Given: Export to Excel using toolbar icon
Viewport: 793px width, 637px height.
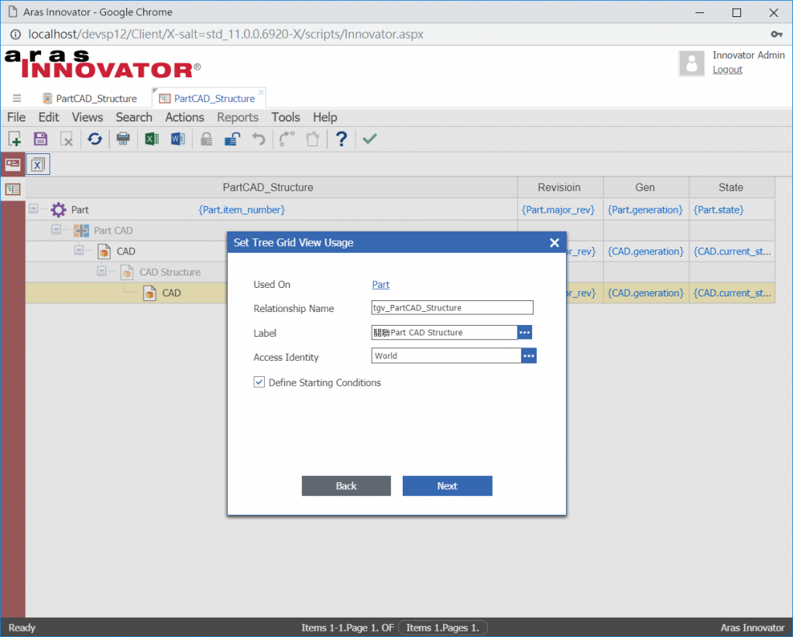Looking at the screenshot, I should (152, 139).
